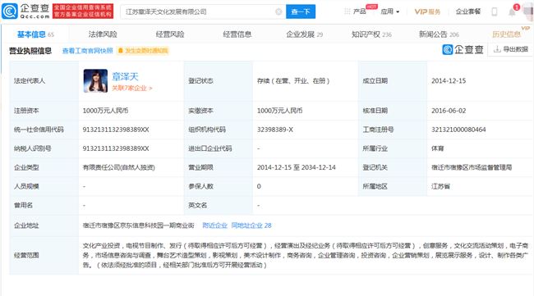
Task: Select the 组织机构代码 32398389-X
Action: coord(275,130)
